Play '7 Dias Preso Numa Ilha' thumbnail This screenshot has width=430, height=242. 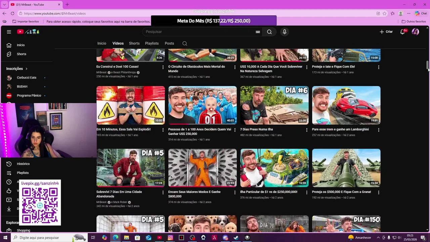point(274,105)
